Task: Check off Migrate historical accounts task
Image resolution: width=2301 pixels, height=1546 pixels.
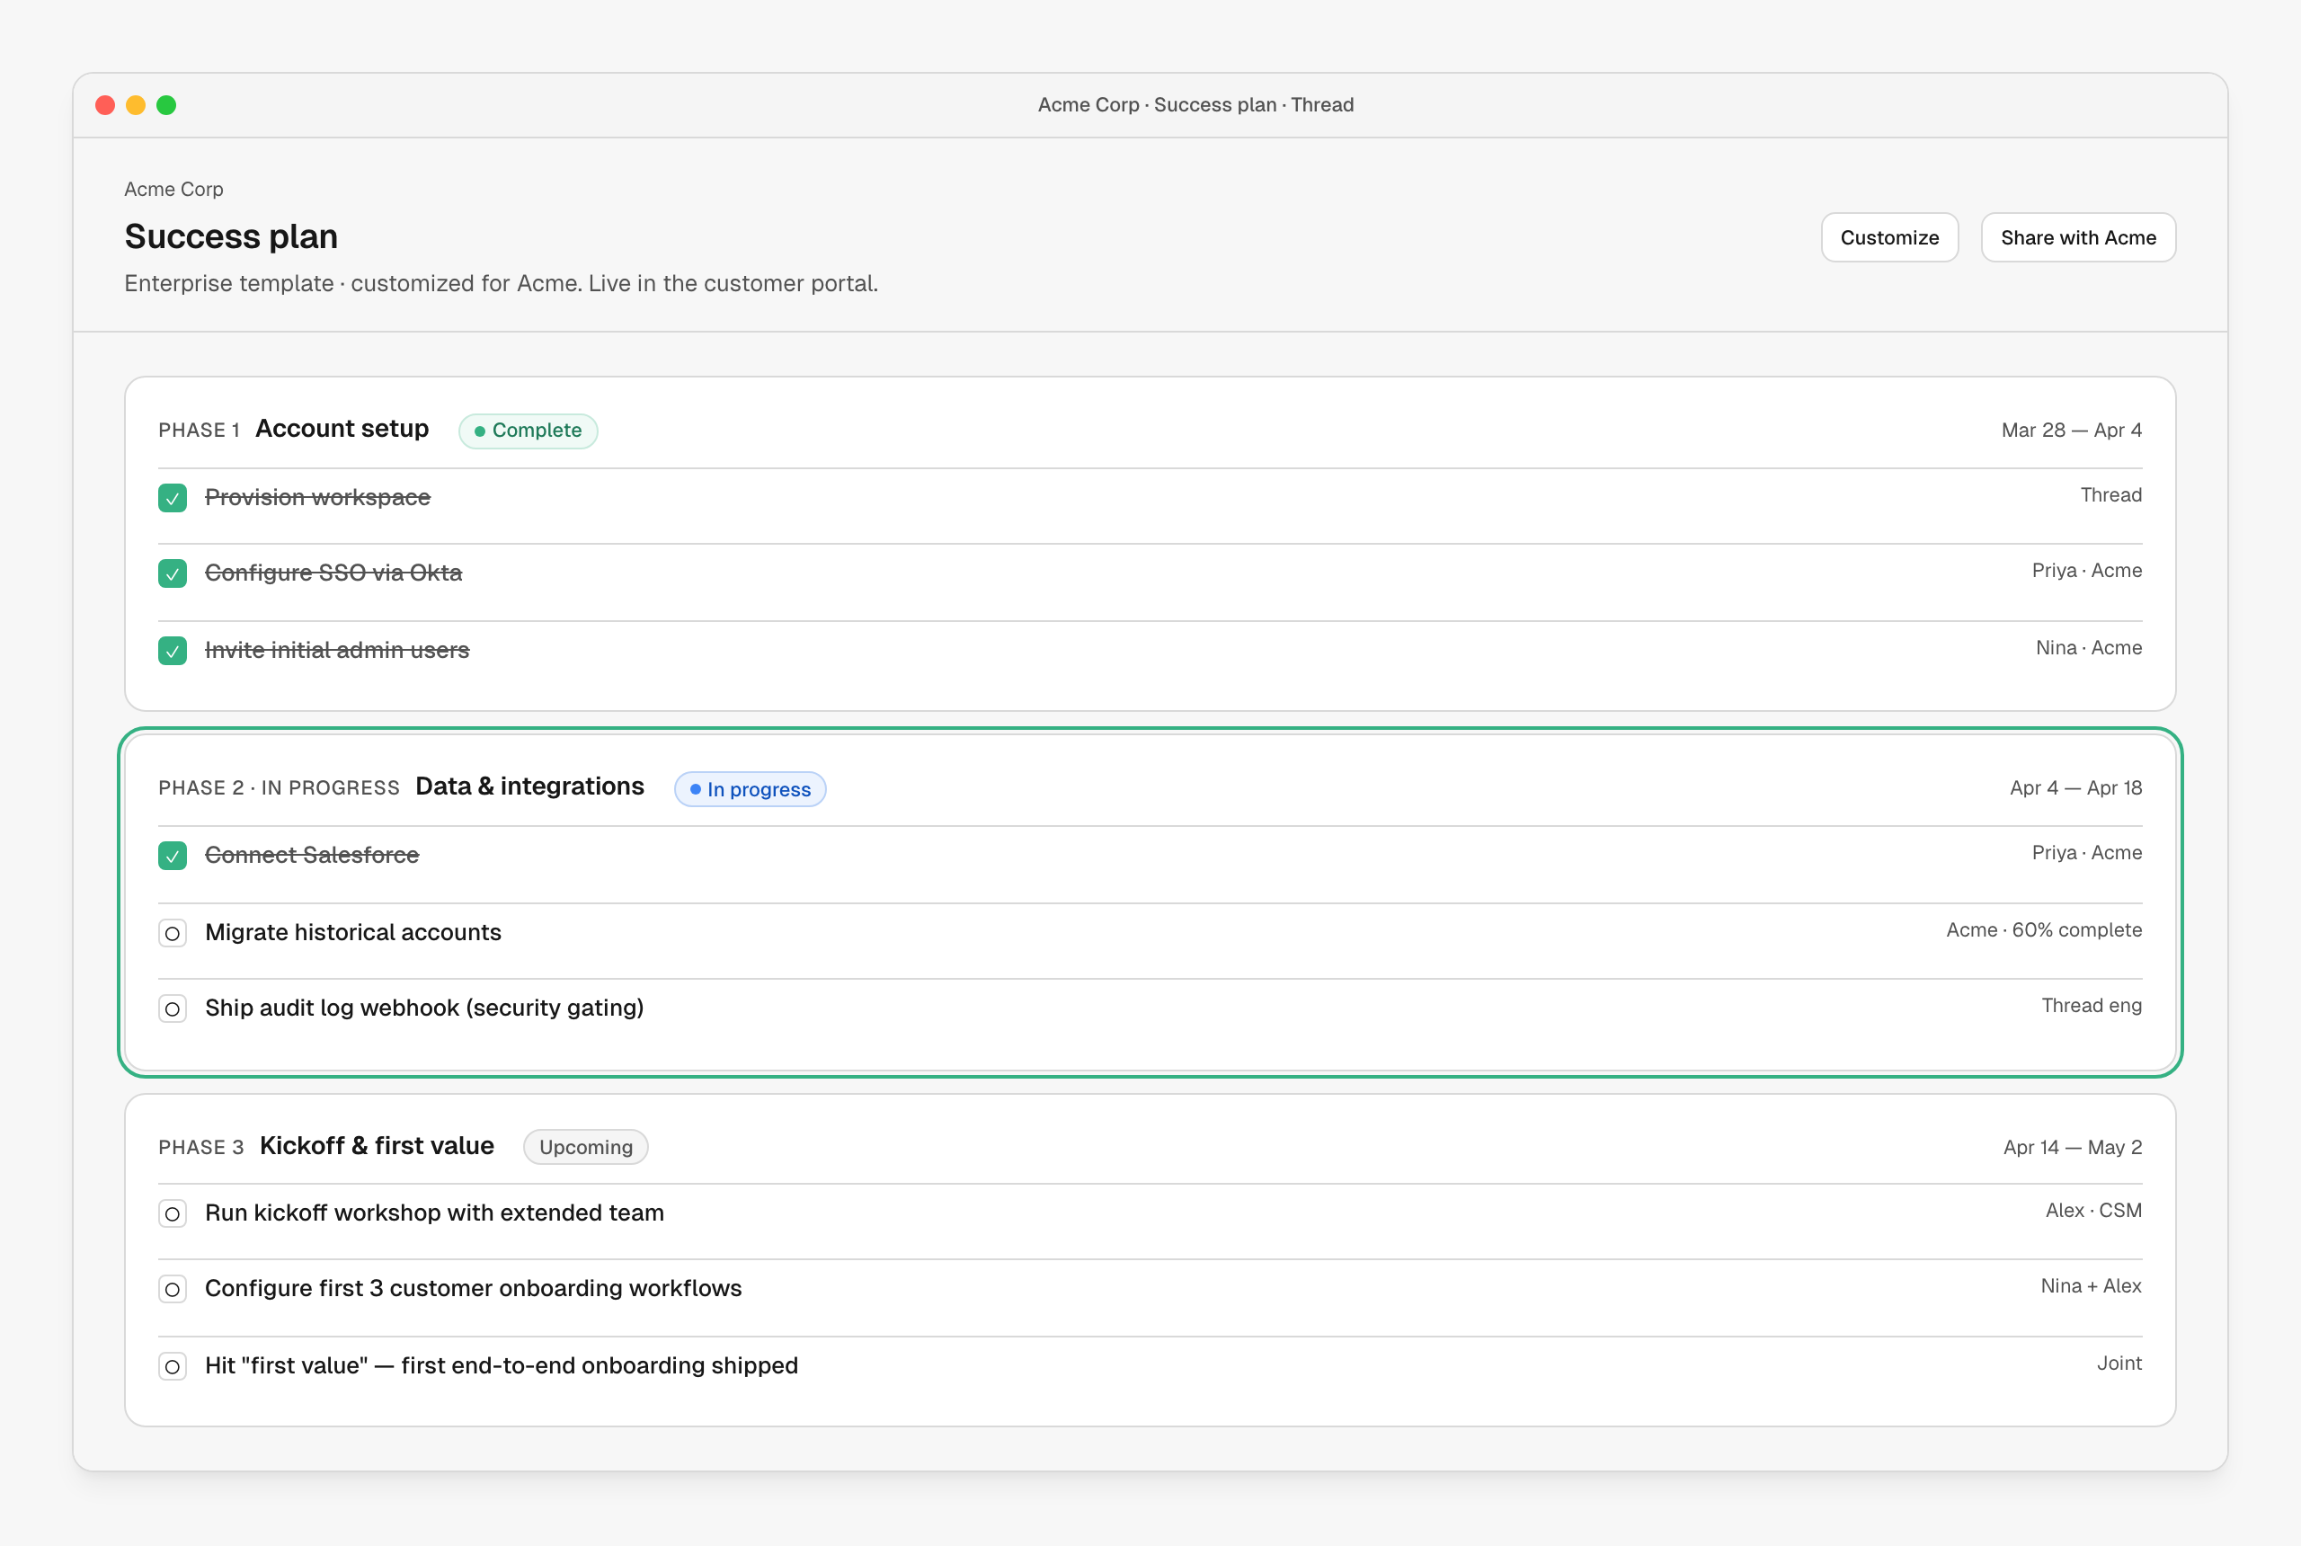Action: tap(173, 933)
